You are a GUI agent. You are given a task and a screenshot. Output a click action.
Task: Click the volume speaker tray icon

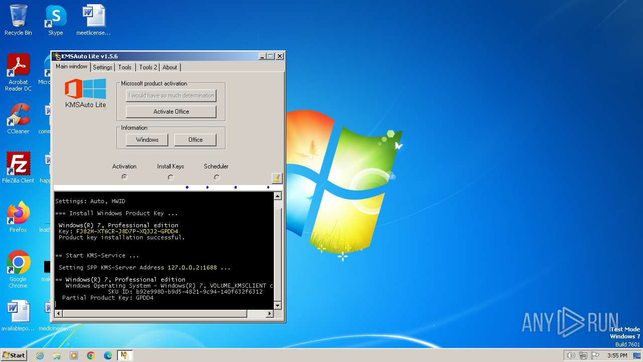[x=571, y=355]
